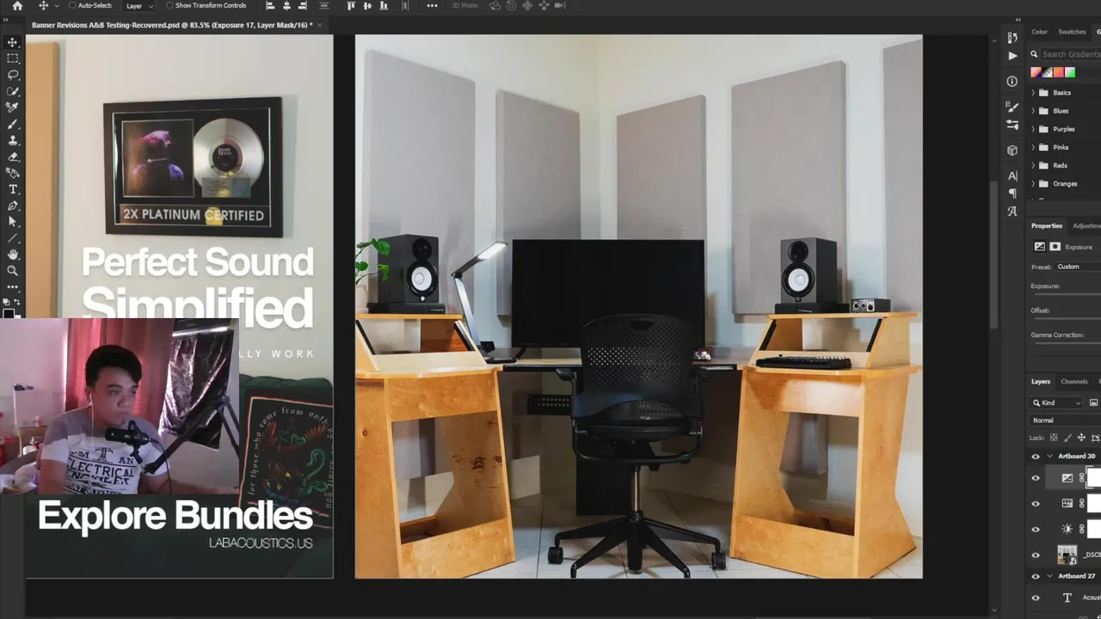Select the Path Selection tool

13,222
